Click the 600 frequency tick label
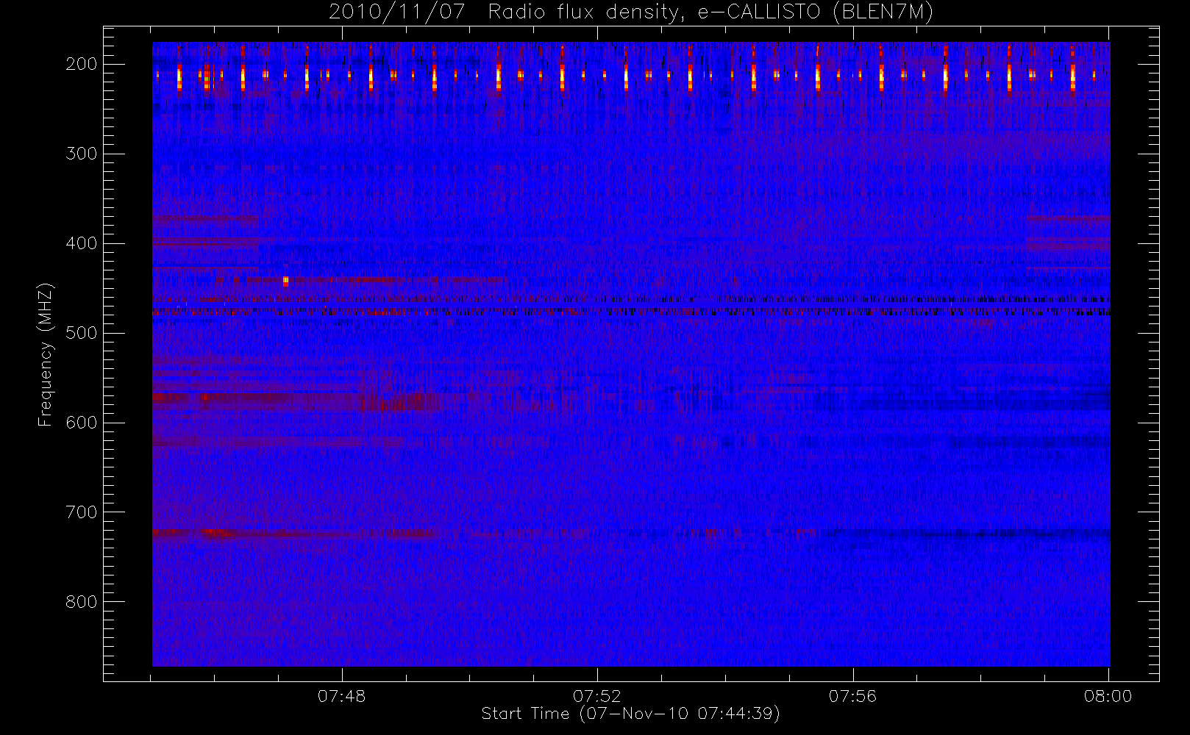 coord(82,423)
